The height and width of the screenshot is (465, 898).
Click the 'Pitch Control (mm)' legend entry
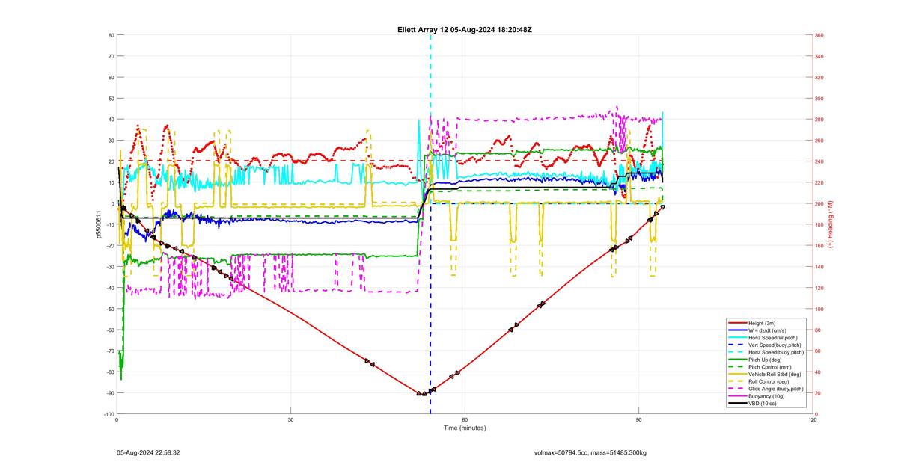[x=772, y=366]
